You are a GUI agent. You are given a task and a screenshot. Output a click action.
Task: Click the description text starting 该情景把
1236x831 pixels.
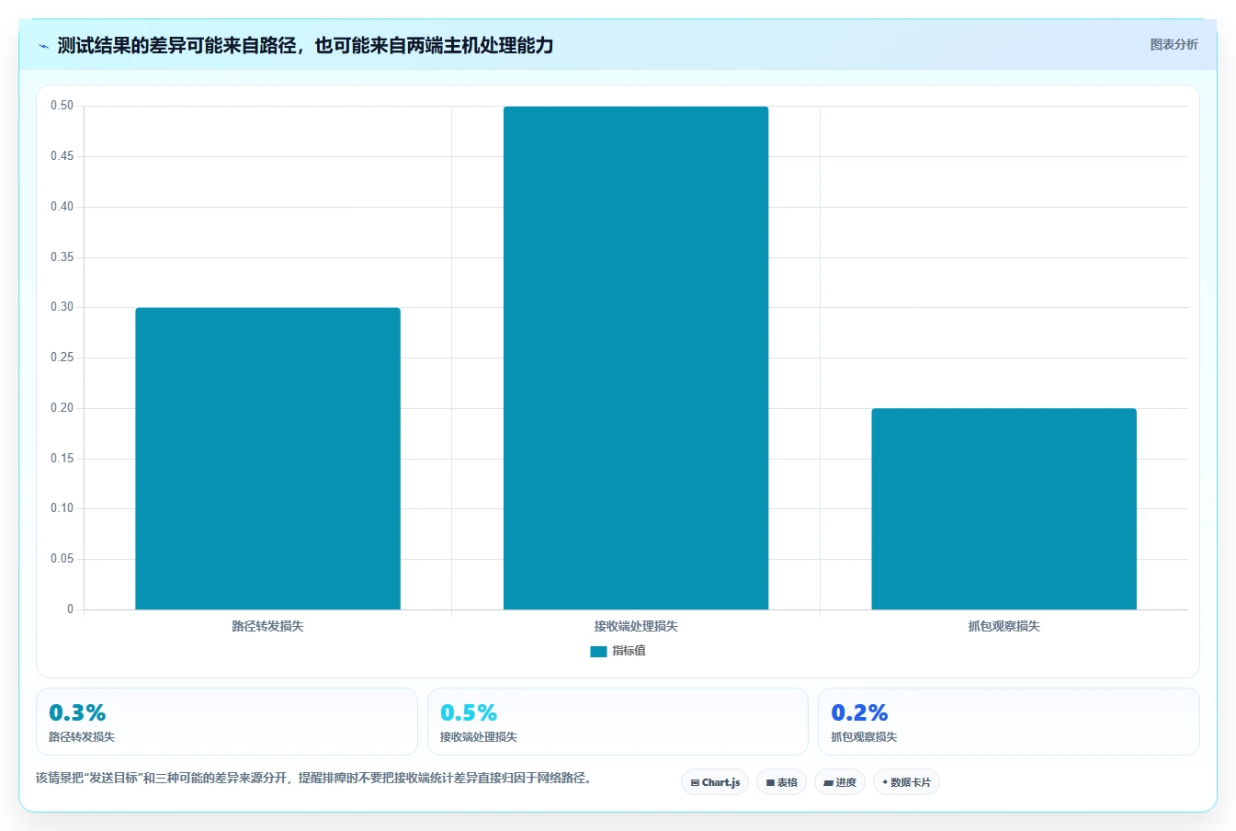[313, 778]
